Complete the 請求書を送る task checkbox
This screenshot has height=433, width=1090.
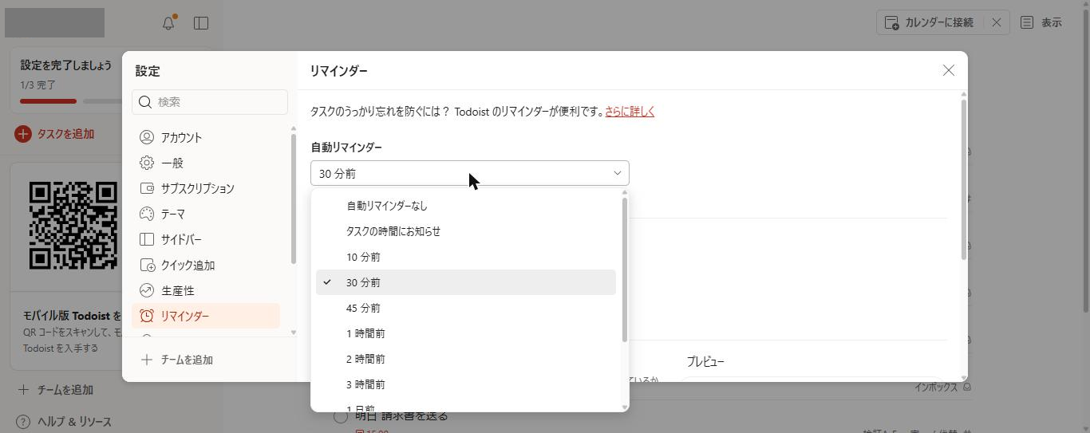(341, 416)
